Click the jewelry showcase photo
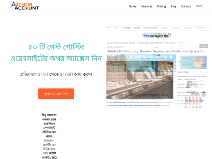212x159 pixels. point(140,80)
